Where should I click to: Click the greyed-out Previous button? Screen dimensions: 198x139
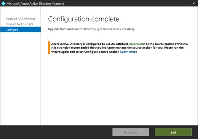click(131, 132)
